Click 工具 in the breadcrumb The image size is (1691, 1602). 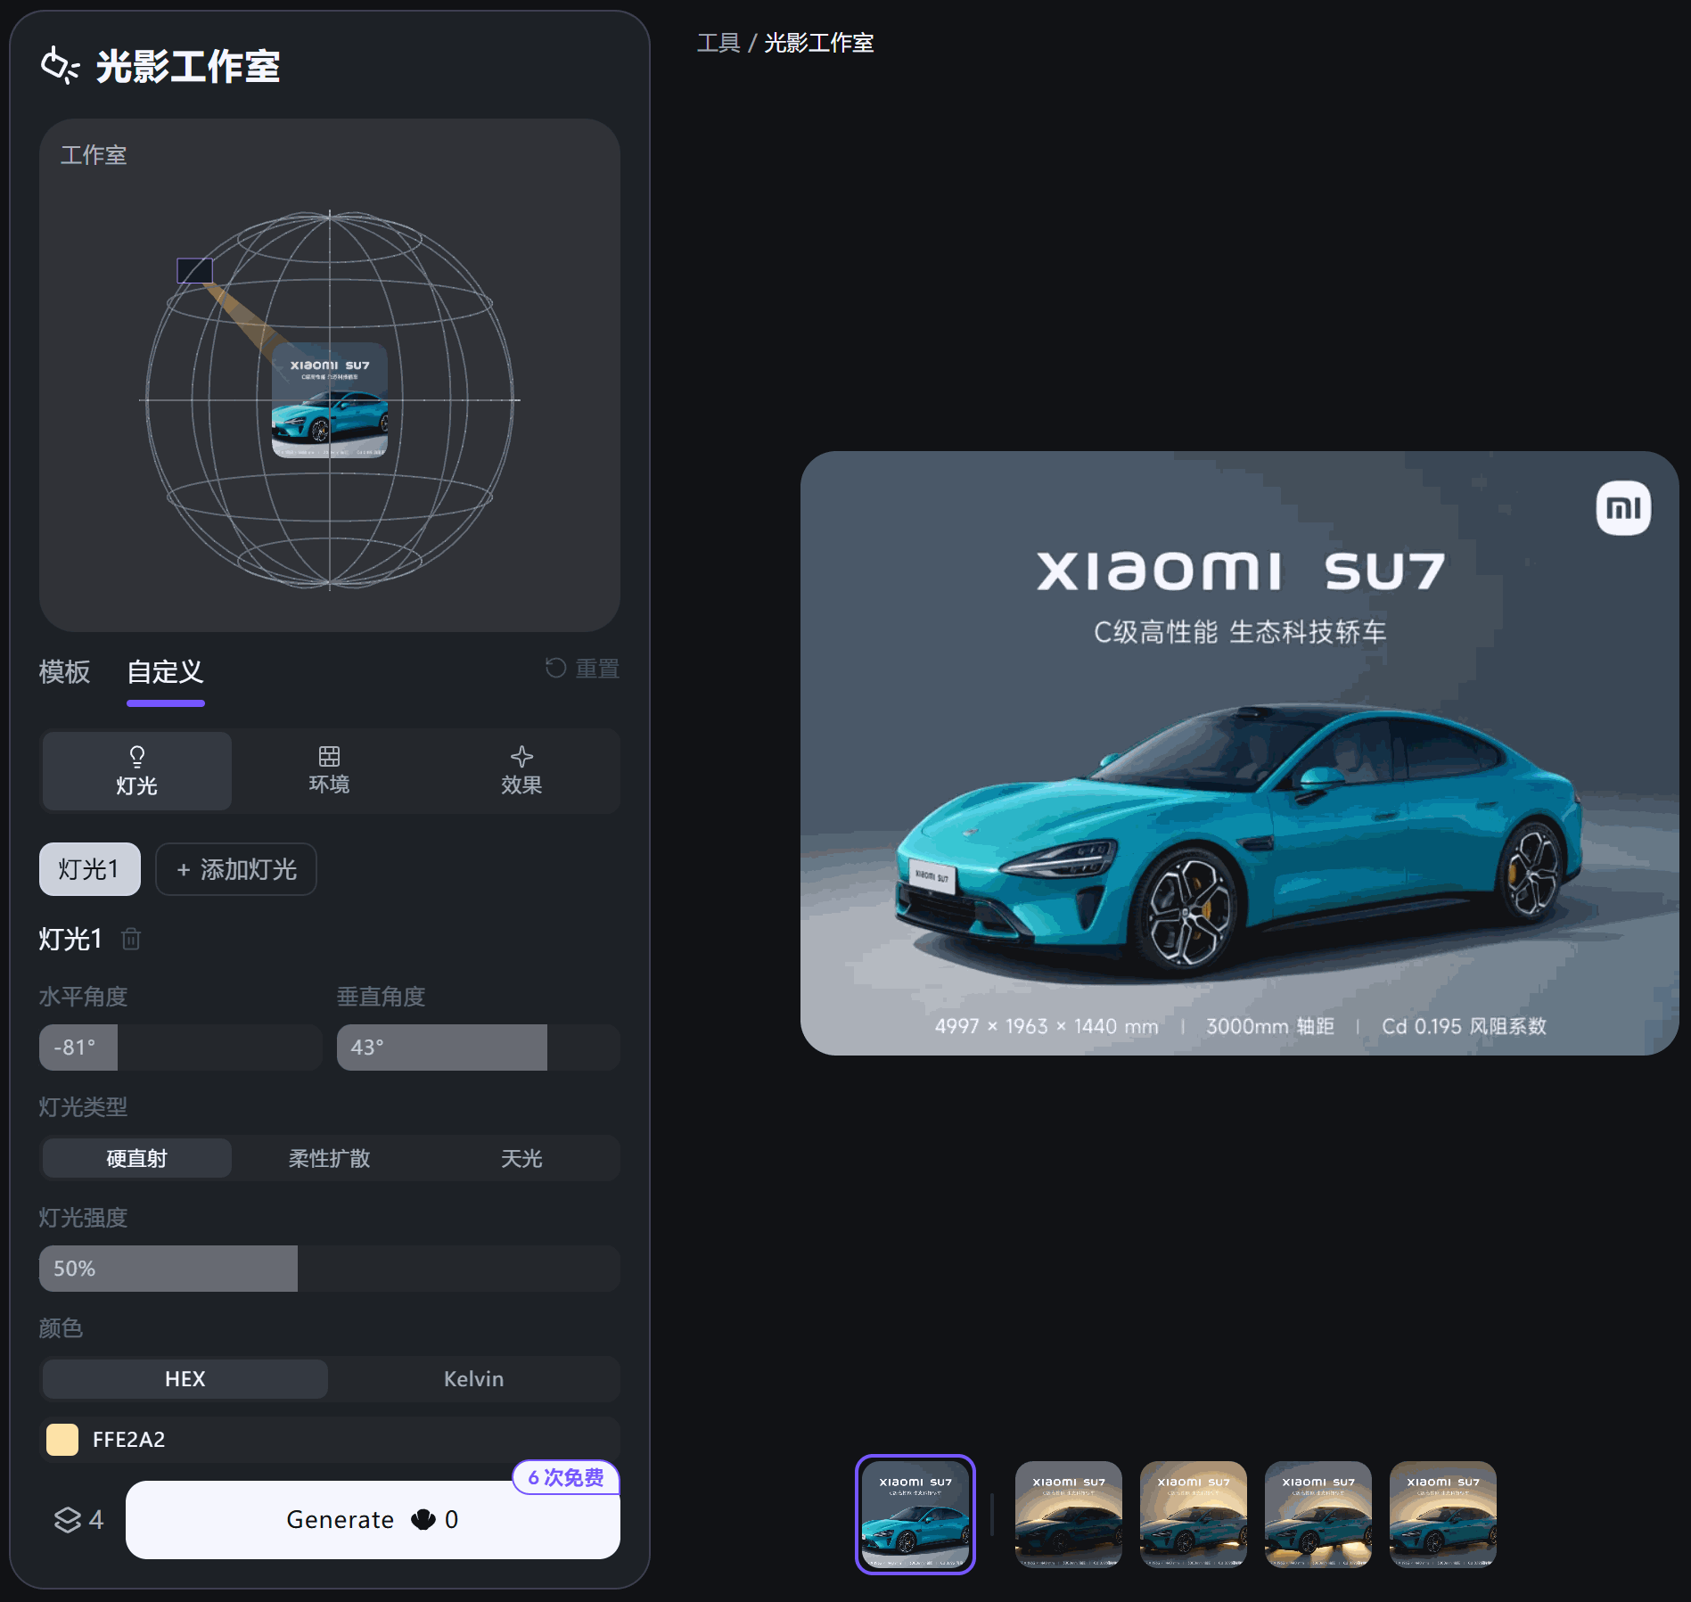[718, 43]
